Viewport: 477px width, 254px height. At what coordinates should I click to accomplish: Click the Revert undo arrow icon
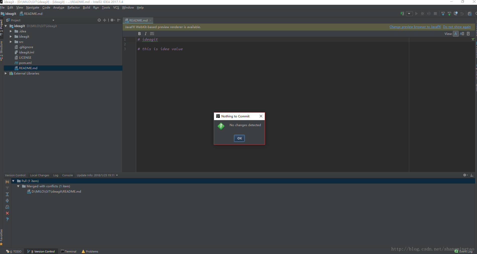462,14
